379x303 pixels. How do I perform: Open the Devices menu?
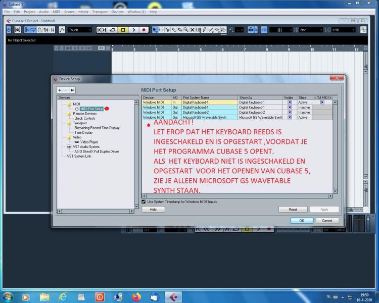117,12
